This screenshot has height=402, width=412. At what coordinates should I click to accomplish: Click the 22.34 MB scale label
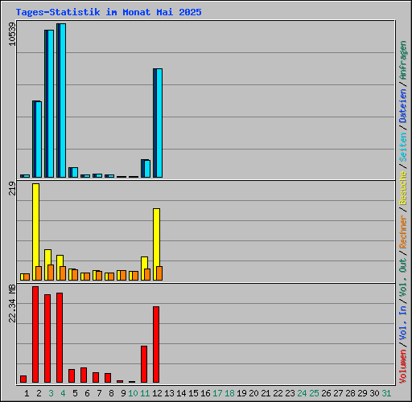point(12,304)
